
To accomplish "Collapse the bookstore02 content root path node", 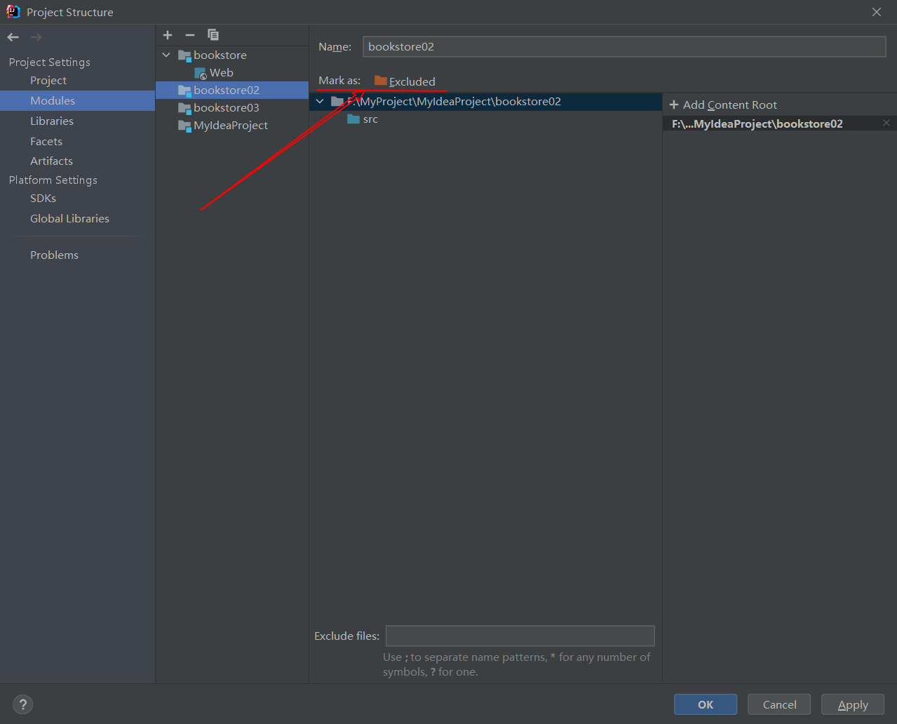I will [320, 101].
